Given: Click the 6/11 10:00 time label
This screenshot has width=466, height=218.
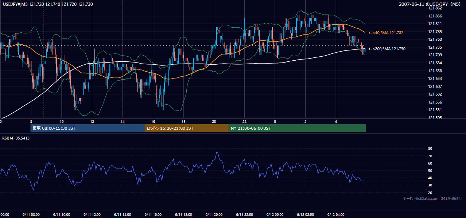Looking at the screenshot, I should click(61, 215).
